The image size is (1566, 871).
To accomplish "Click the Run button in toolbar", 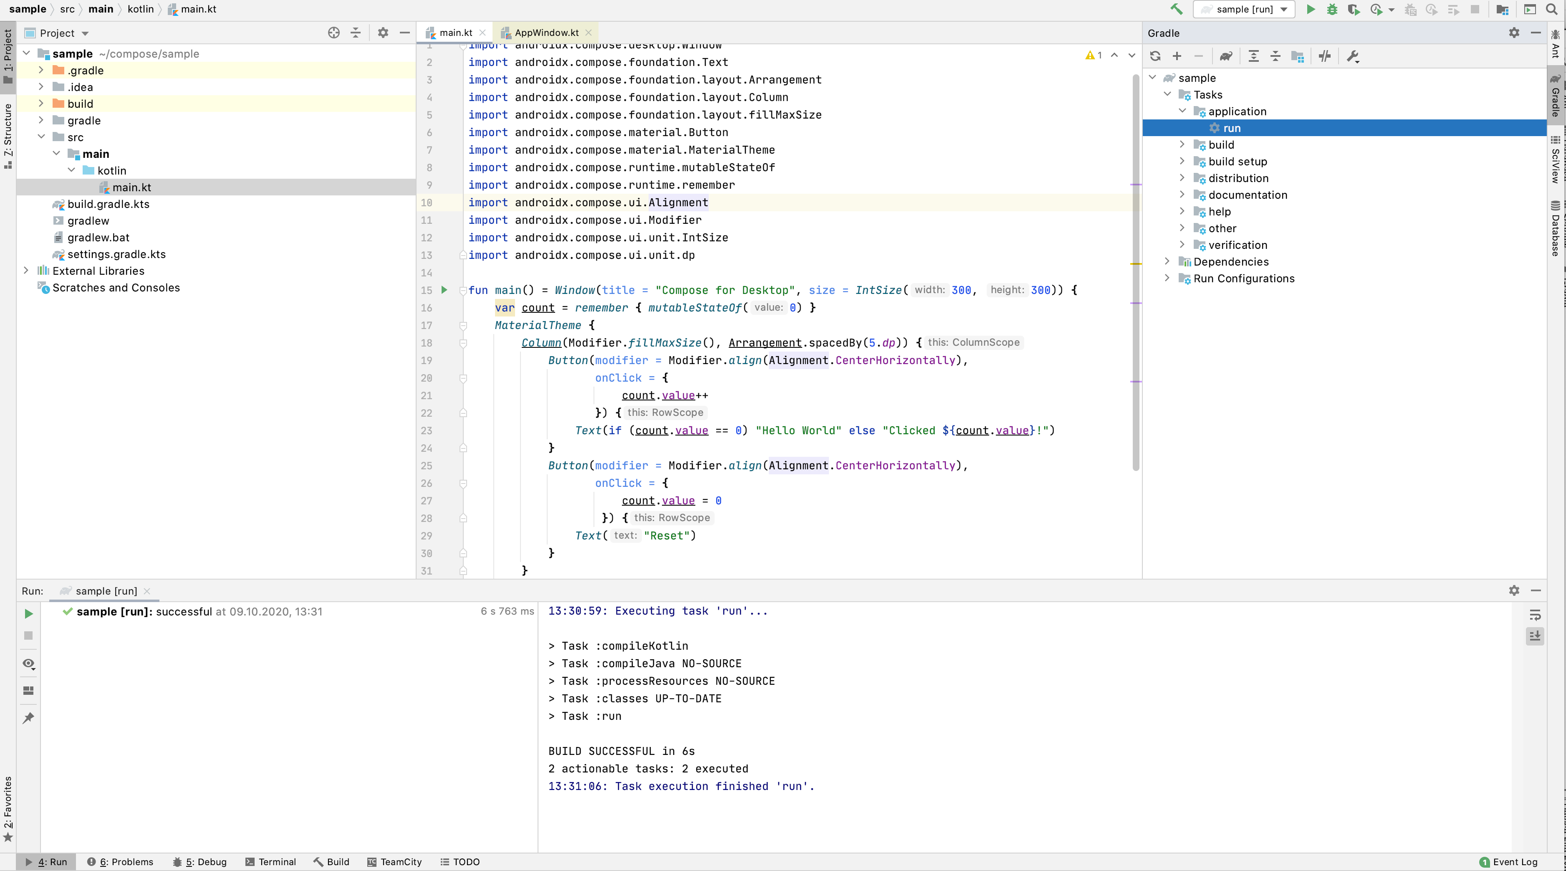I will (x=1310, y=9).
